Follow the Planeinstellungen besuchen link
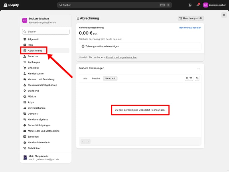This screenshot has height=172, width=229. (x=122, y=57)
